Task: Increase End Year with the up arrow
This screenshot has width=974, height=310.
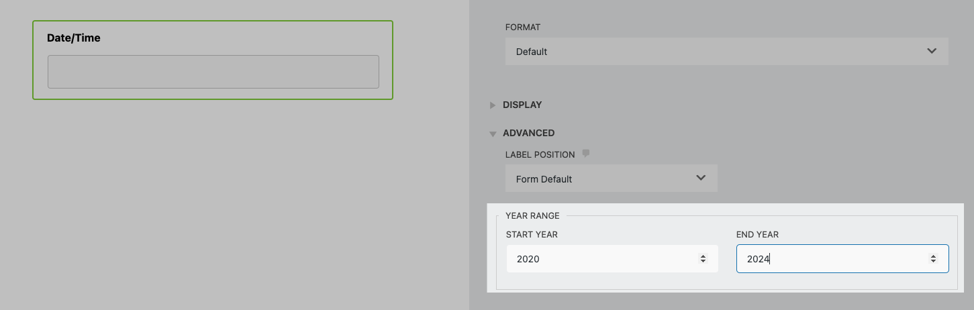Action: click(933, 256)
